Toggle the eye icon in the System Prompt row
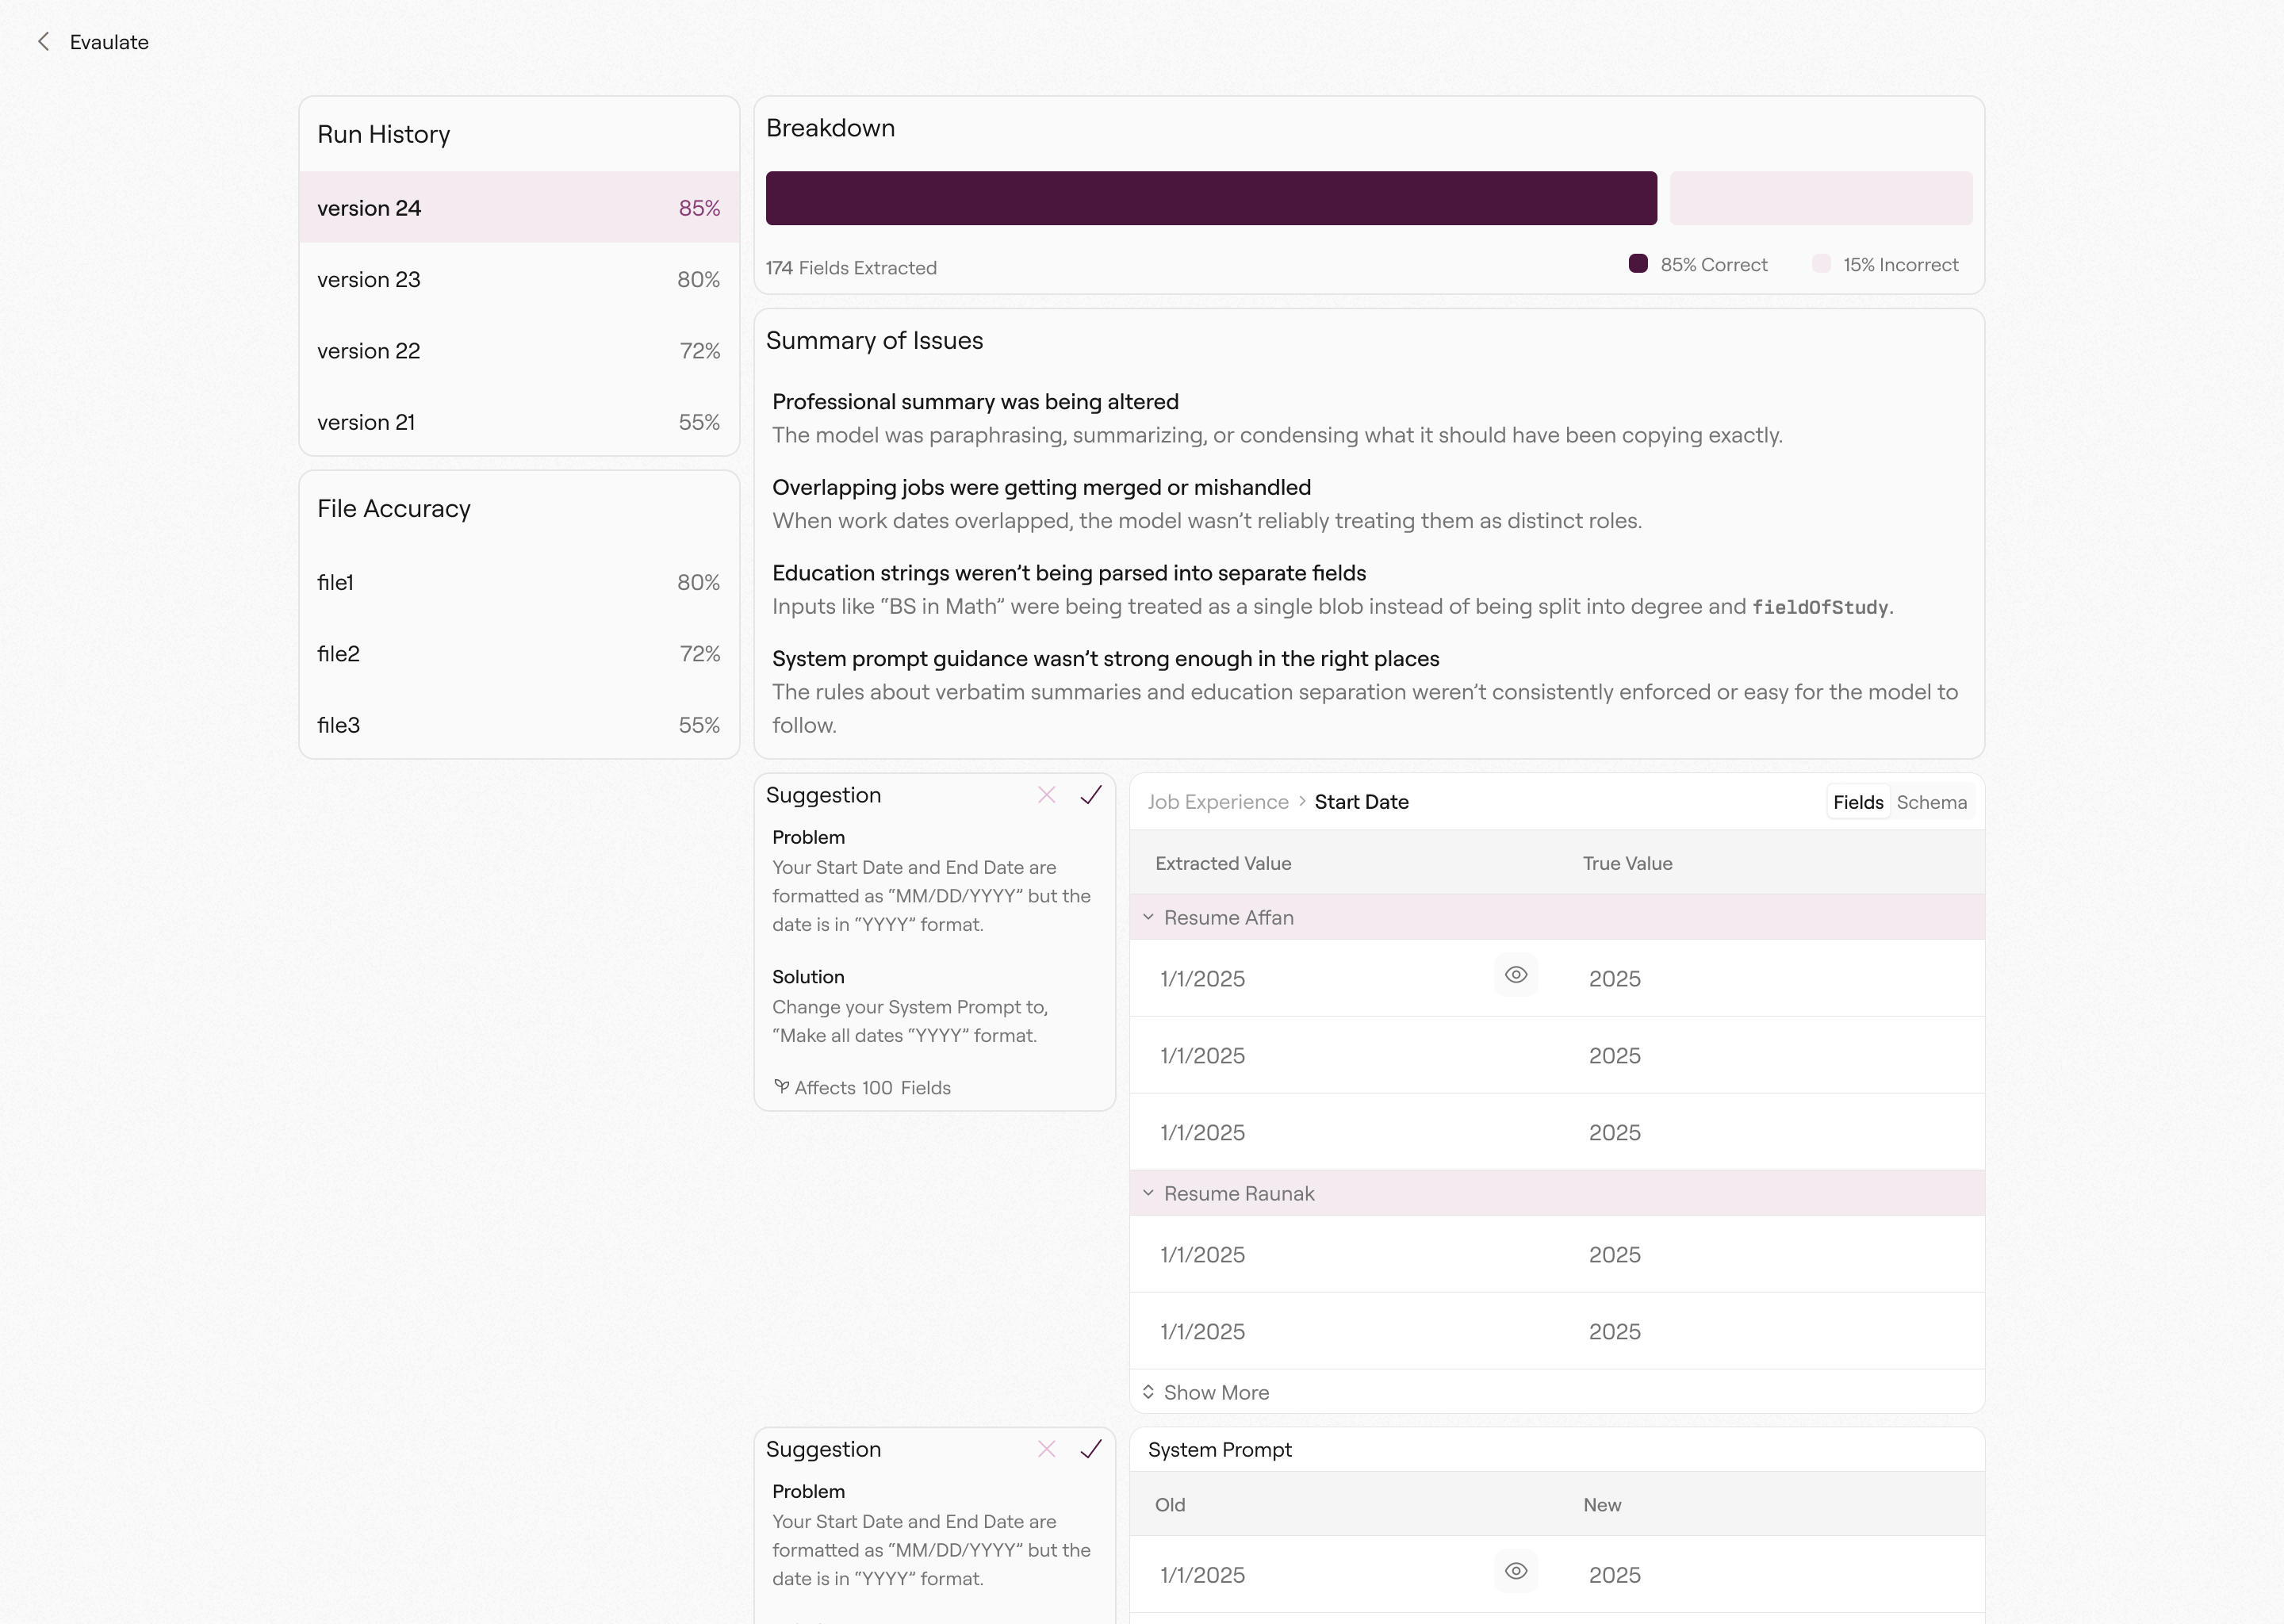 click(1516, 1571)
